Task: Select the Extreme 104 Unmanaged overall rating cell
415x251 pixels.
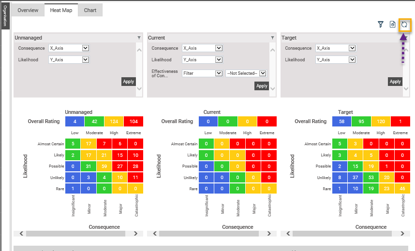Action: [x=133, y=122]
